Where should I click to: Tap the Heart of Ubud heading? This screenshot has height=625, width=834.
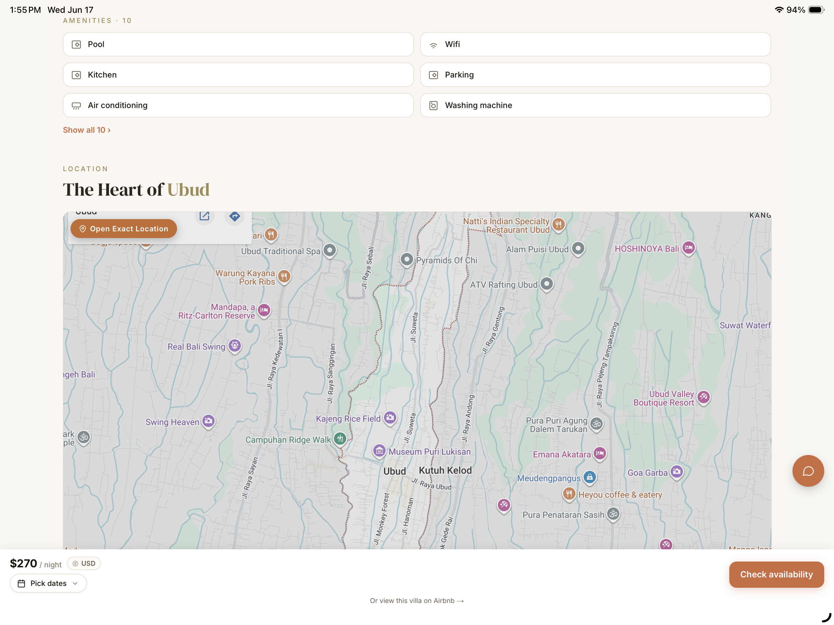(136, 189)
